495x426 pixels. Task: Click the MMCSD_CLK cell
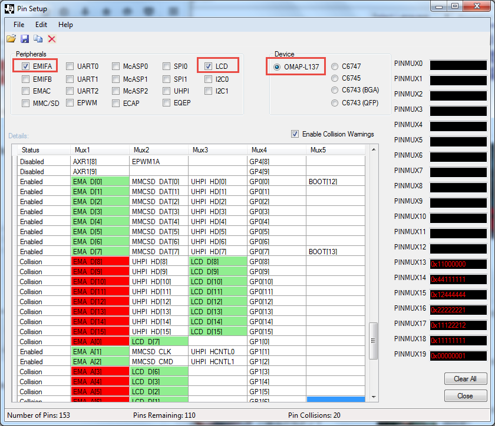(159, 352)
